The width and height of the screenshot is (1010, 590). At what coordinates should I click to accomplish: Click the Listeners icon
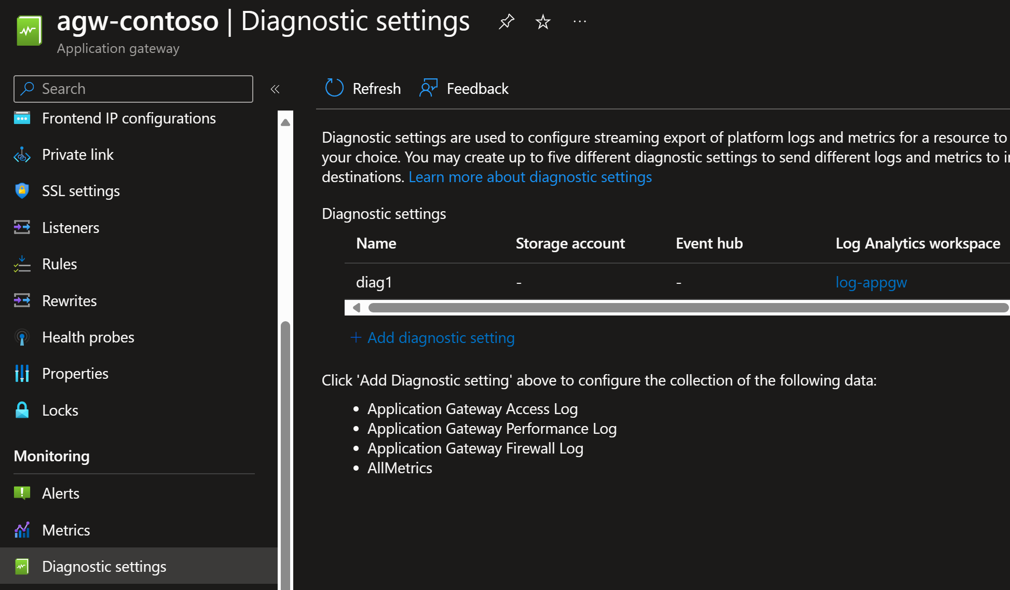(x=22, y=227)
